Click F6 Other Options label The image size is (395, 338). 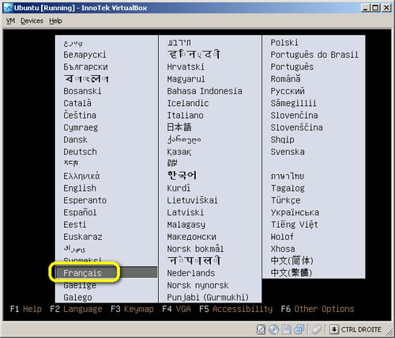(318, 309)
